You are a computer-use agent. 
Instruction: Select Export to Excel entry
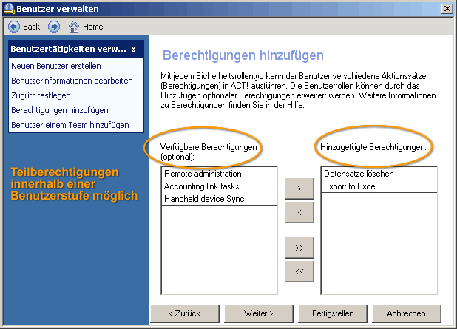pyautogui.click(x=350, y=186)
